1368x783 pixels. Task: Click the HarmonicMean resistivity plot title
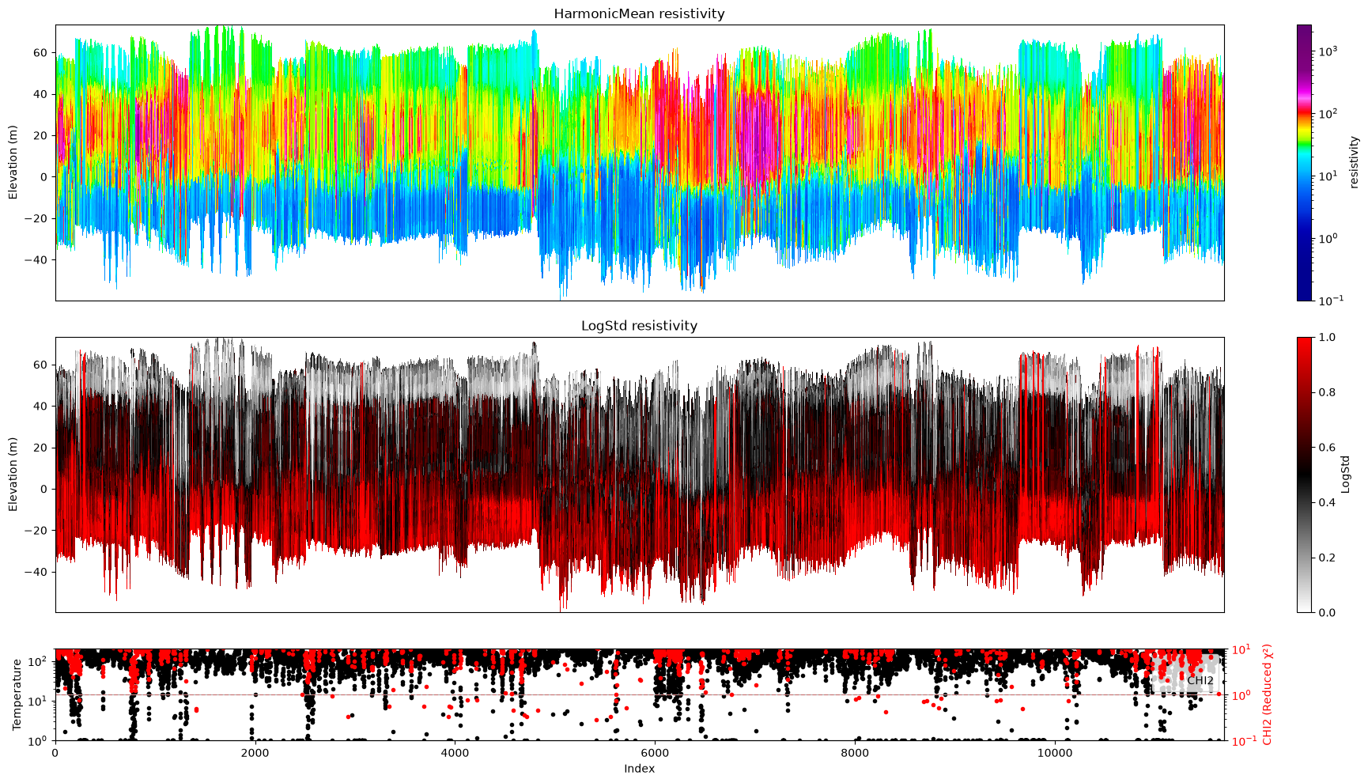(x=639, y=13)
